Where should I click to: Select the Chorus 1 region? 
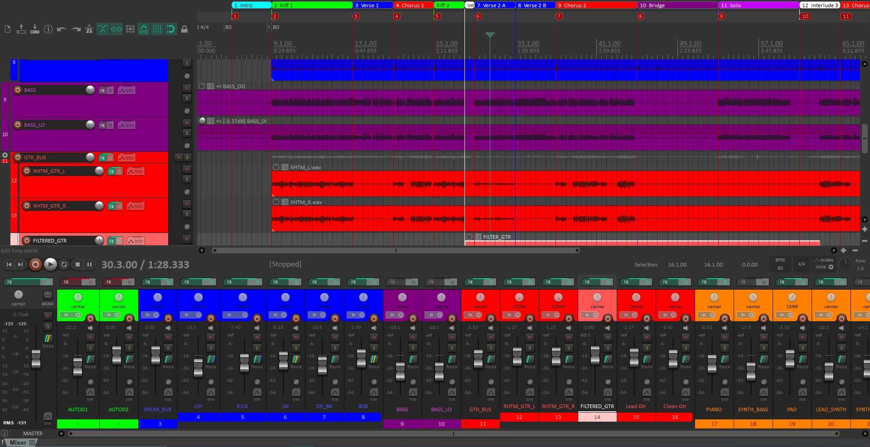pos(413,5)
